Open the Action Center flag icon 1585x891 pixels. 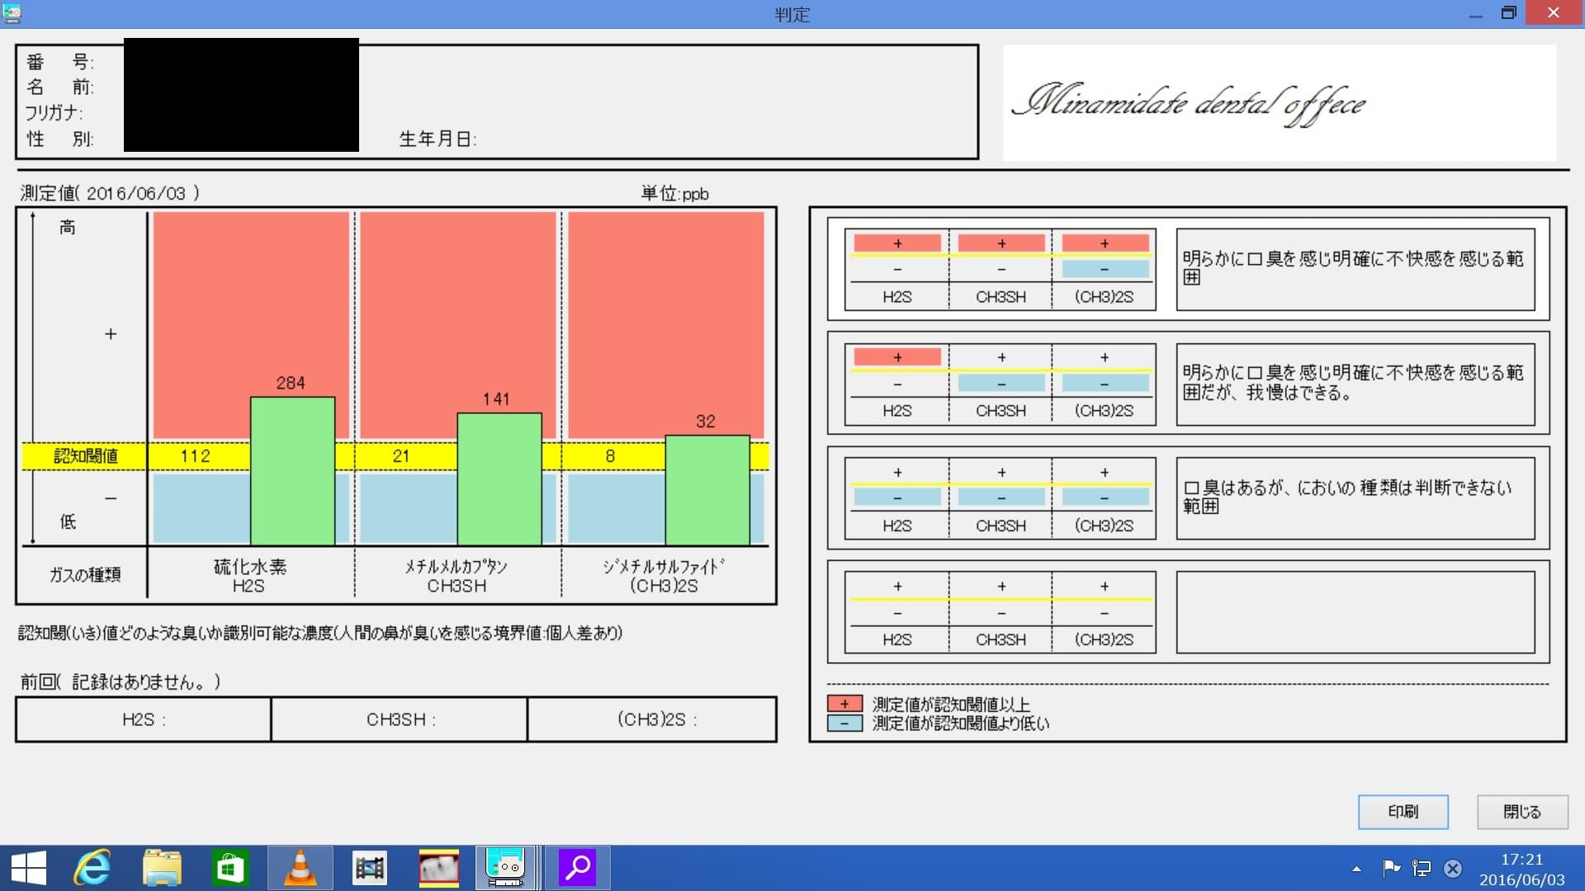click(x=1391, y=868)
